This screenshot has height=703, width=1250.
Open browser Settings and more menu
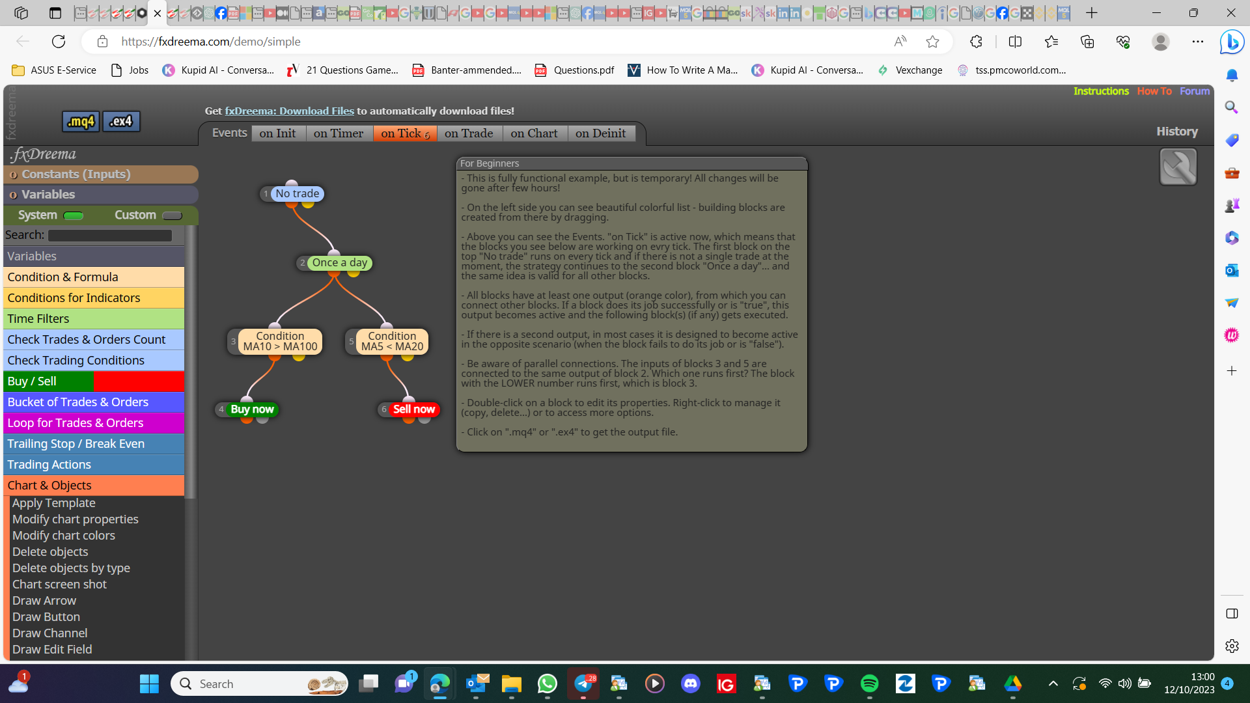[x=1198, y=42]
